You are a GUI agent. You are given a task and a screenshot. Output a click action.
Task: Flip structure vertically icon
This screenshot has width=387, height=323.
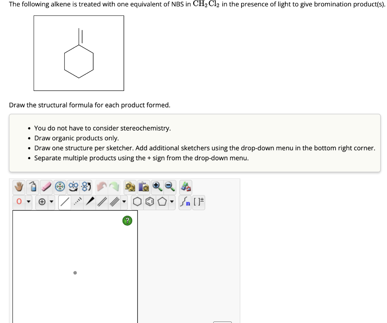click(x=87, y=186)
